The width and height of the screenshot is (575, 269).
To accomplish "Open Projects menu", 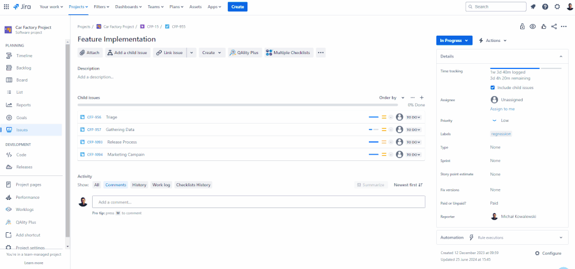I will point(78,6).
